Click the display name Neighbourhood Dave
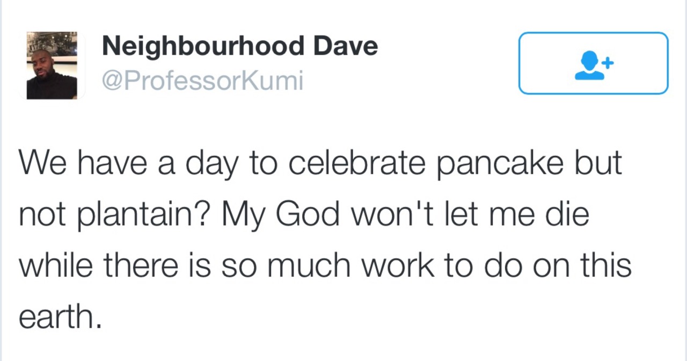Image resolution: width=687 pixels, height=361 pixels. point(239,47)
